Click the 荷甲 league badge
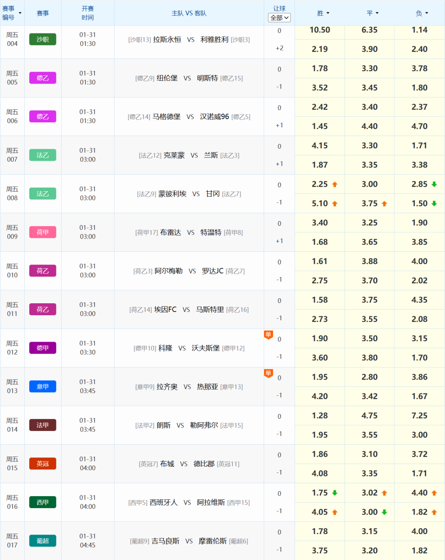445x560 pixels. point(42,232)
